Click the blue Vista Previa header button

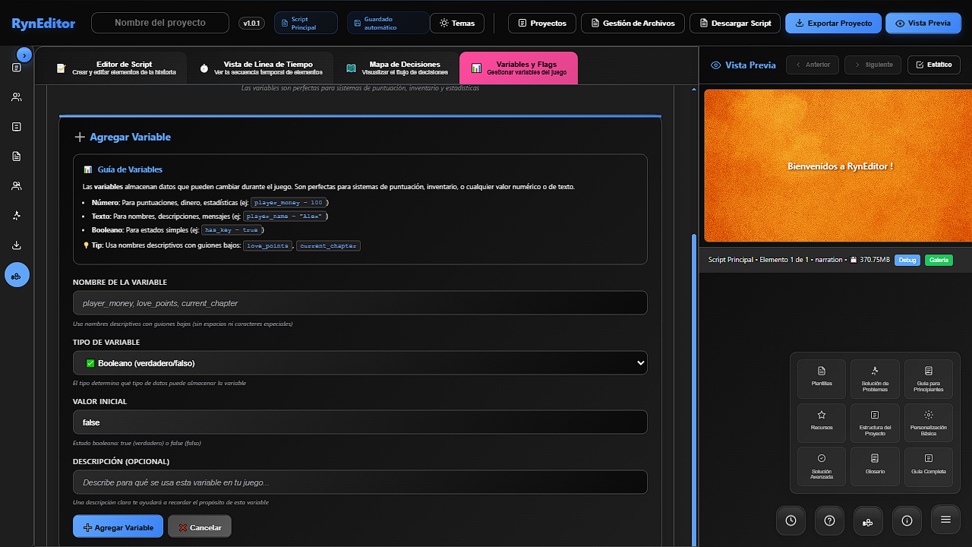[x=923, y=24]
